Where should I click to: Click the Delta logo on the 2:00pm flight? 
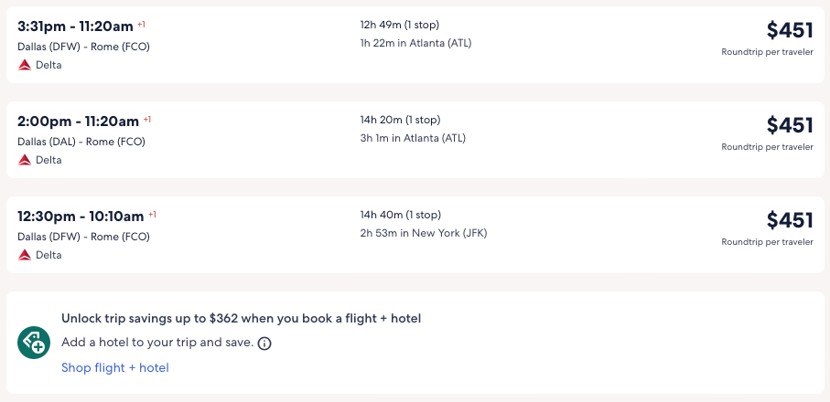[x=25, y=160]
